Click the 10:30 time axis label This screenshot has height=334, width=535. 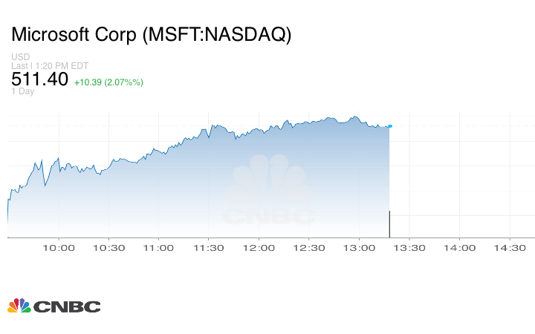(108, 248)
